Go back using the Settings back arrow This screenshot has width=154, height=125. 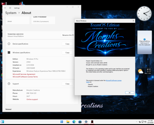click(x=5, y=8)
